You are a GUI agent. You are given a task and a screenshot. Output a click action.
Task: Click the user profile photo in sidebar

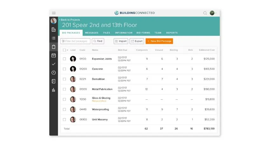click(x=54, y=21)
